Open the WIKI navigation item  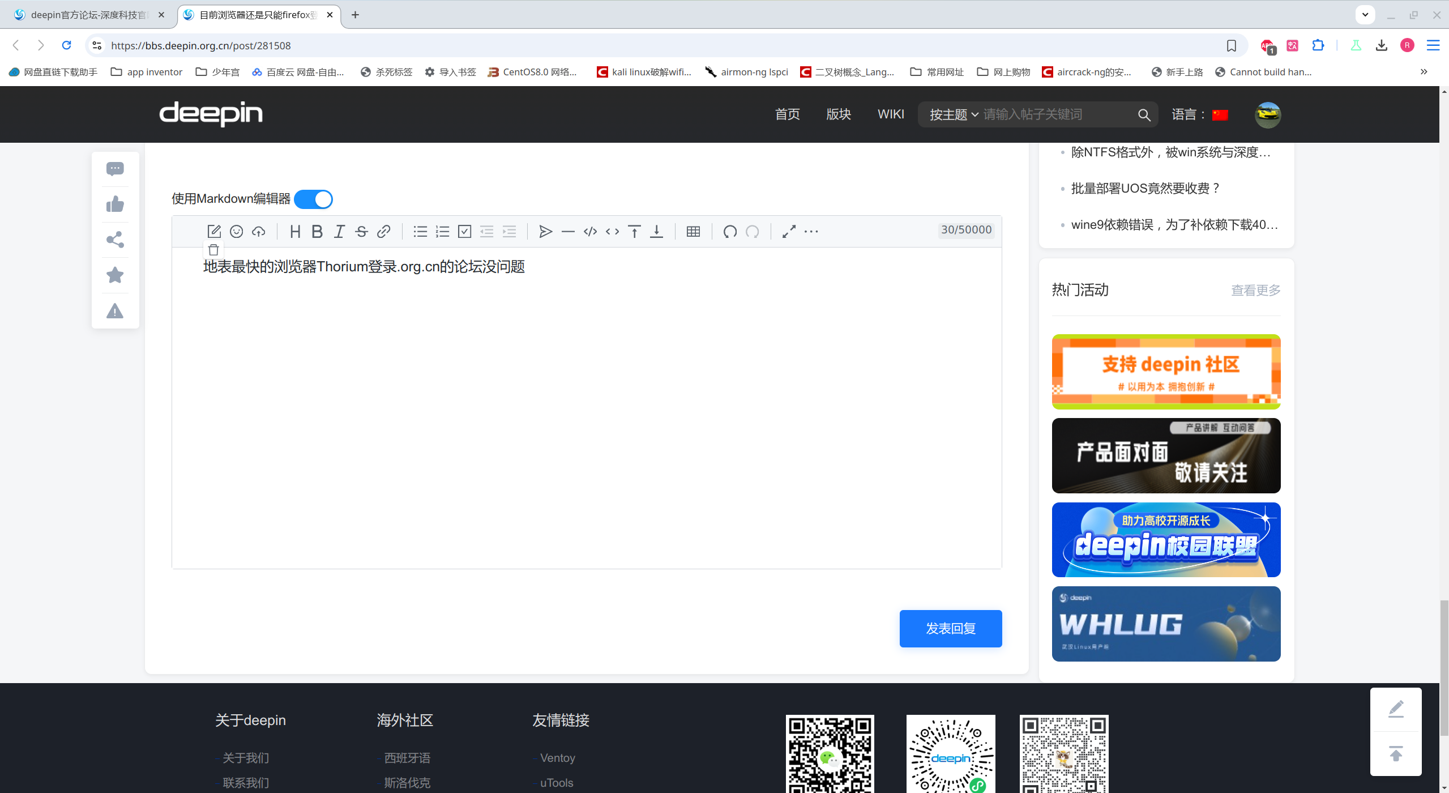[891, 114]
